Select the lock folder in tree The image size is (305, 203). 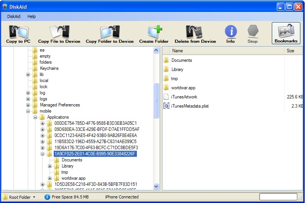click(x=43, y=87)
